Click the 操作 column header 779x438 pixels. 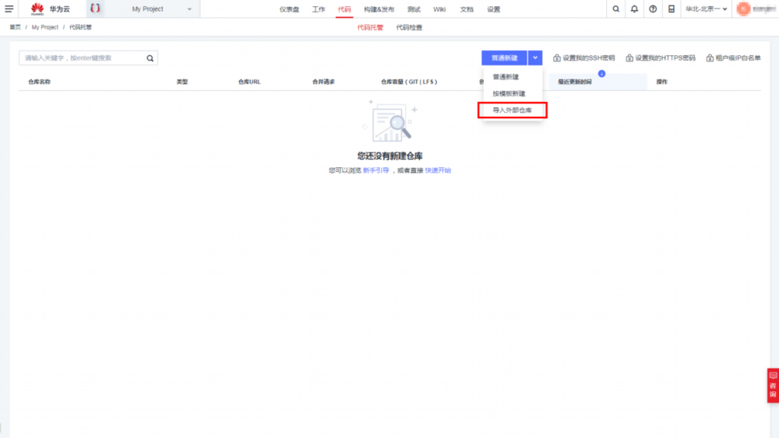coord(661,82)
